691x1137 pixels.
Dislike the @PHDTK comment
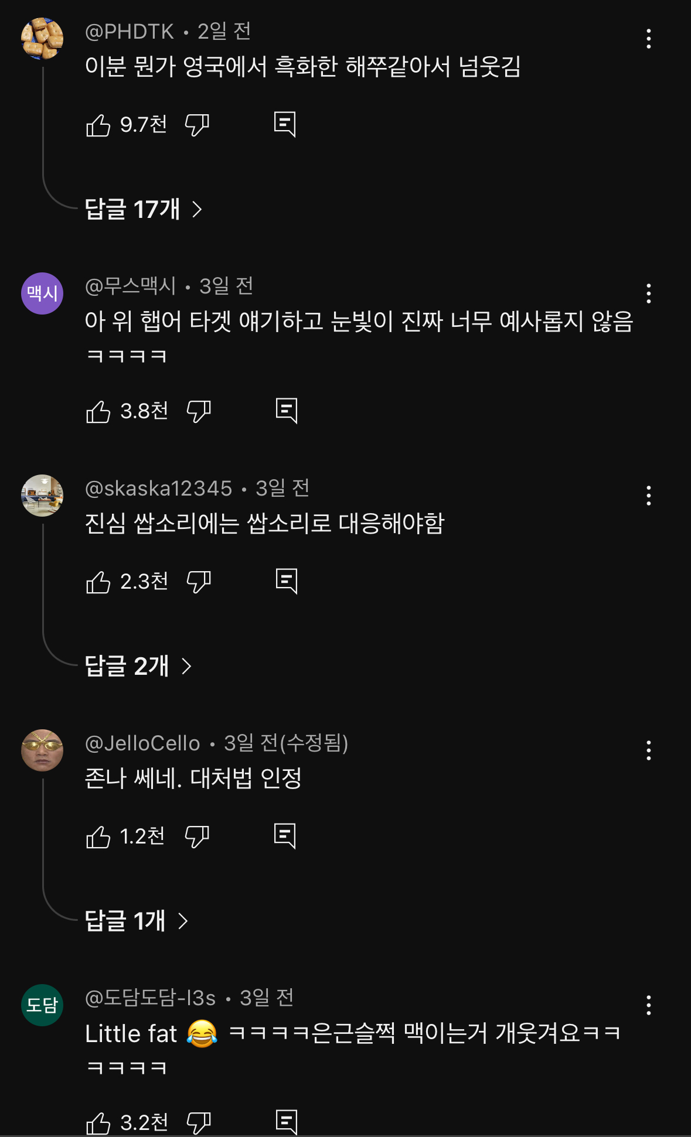tap(197, 125)
